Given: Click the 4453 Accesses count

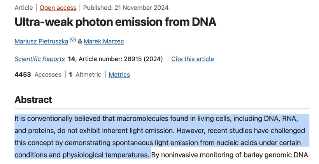Looking at the screenshot, I should pos(38,74).
